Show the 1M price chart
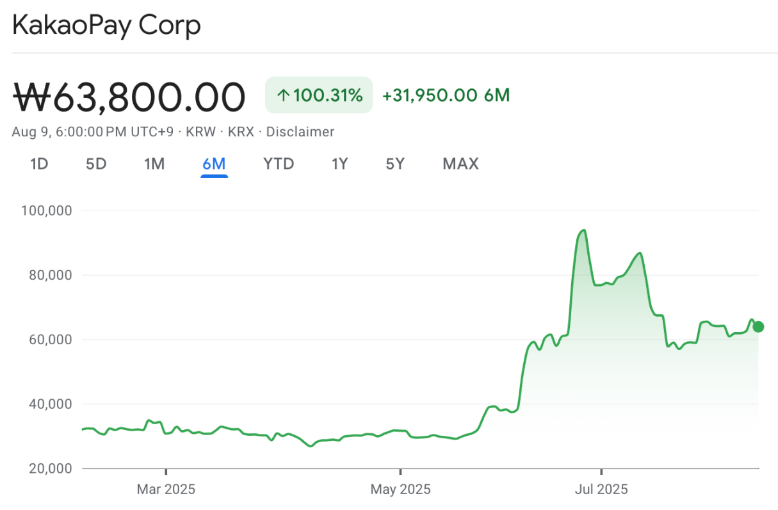This screenshot has height=510, width=778. pos(154,164)
